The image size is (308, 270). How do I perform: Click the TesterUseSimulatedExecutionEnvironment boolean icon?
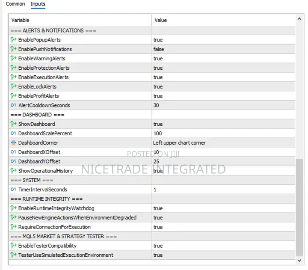pos(13,255)
